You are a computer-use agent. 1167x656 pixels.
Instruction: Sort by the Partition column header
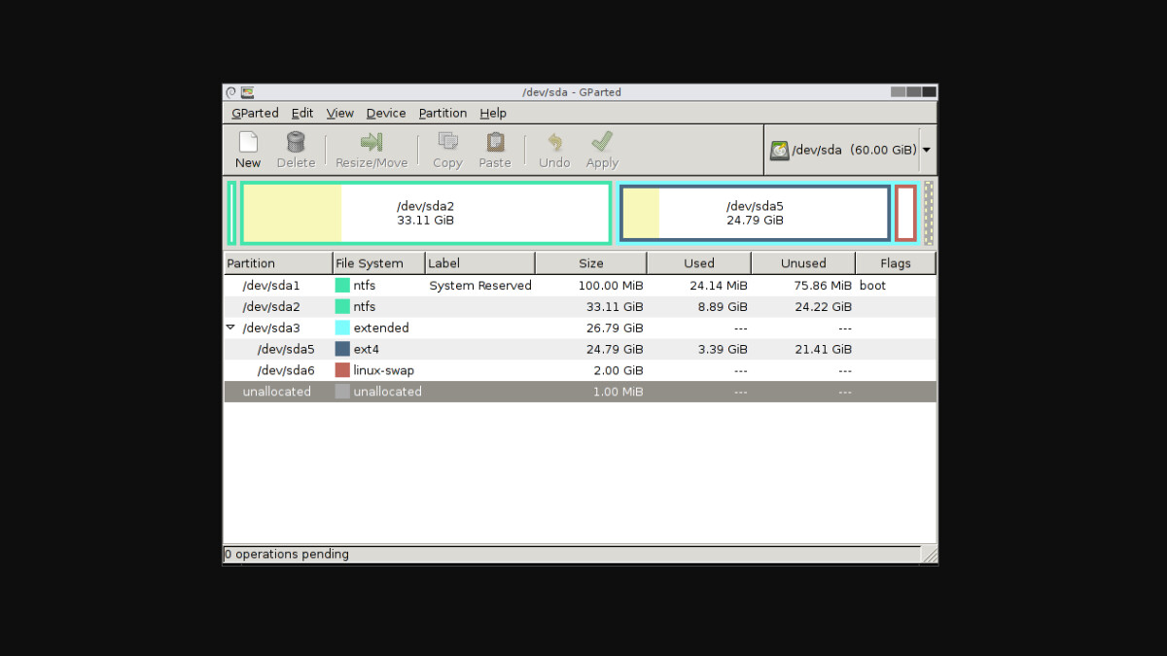[x=278, y=263]
